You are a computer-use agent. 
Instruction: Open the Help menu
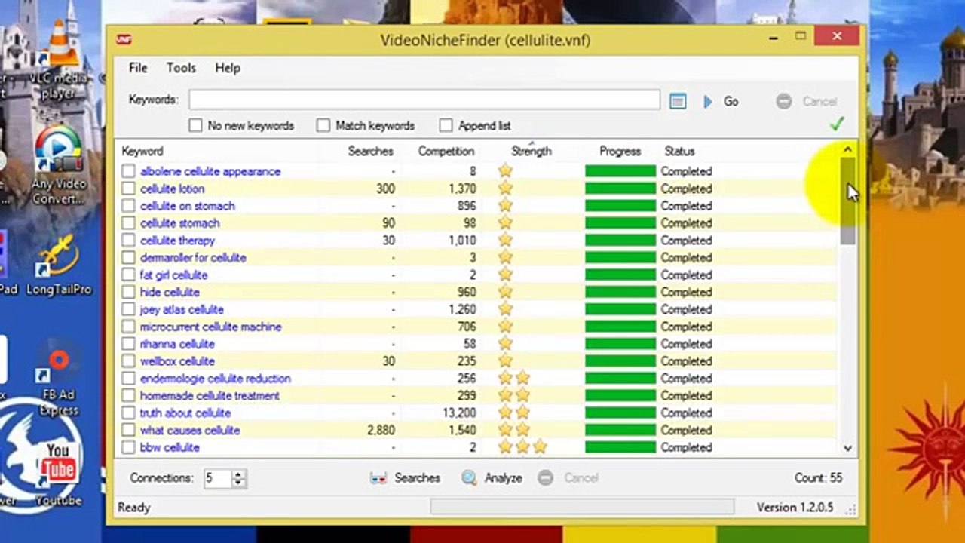coord(227,68)
